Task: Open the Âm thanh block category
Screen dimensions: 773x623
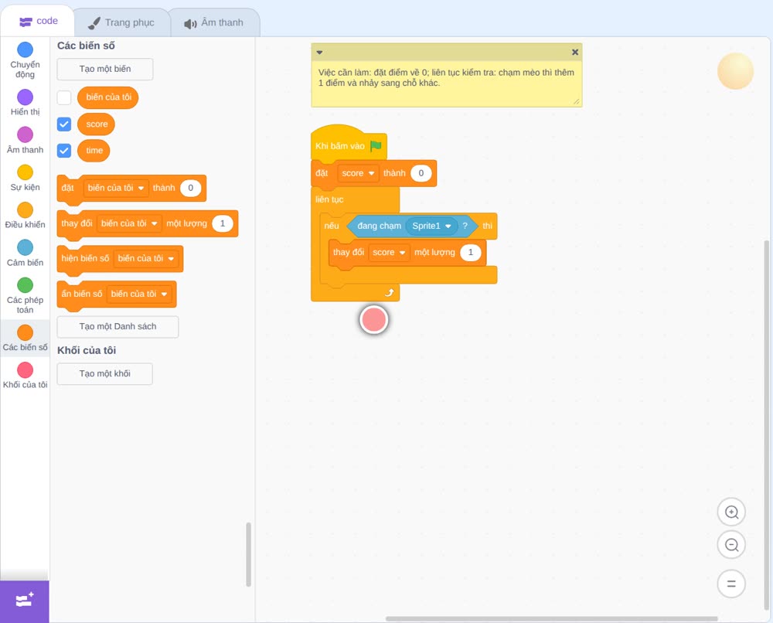Action: tap(26, 140)
